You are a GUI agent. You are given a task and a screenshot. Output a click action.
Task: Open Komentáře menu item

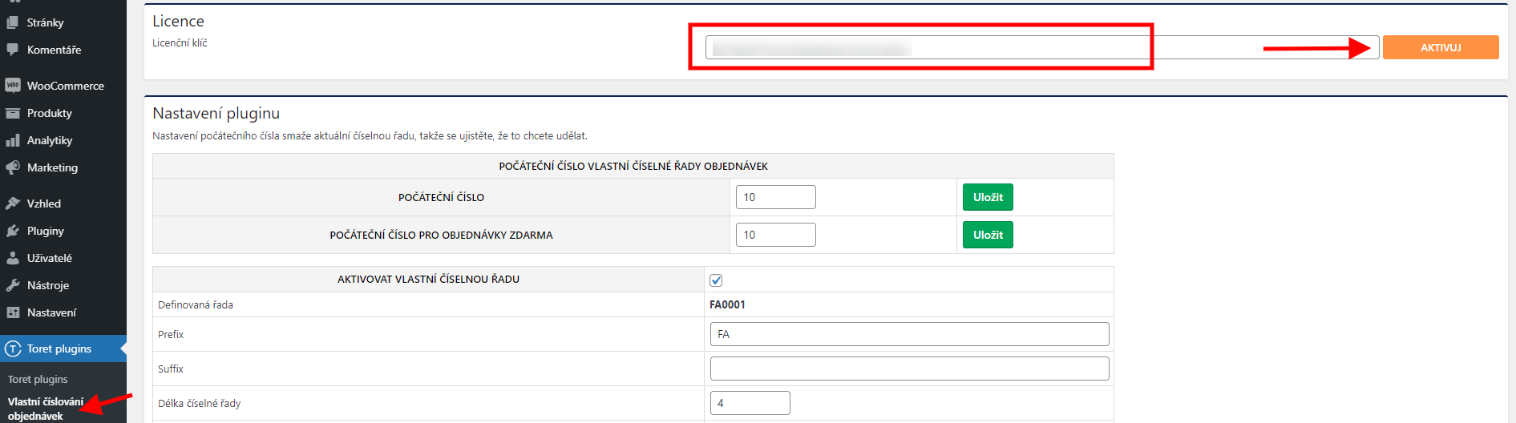pos(54,50)
